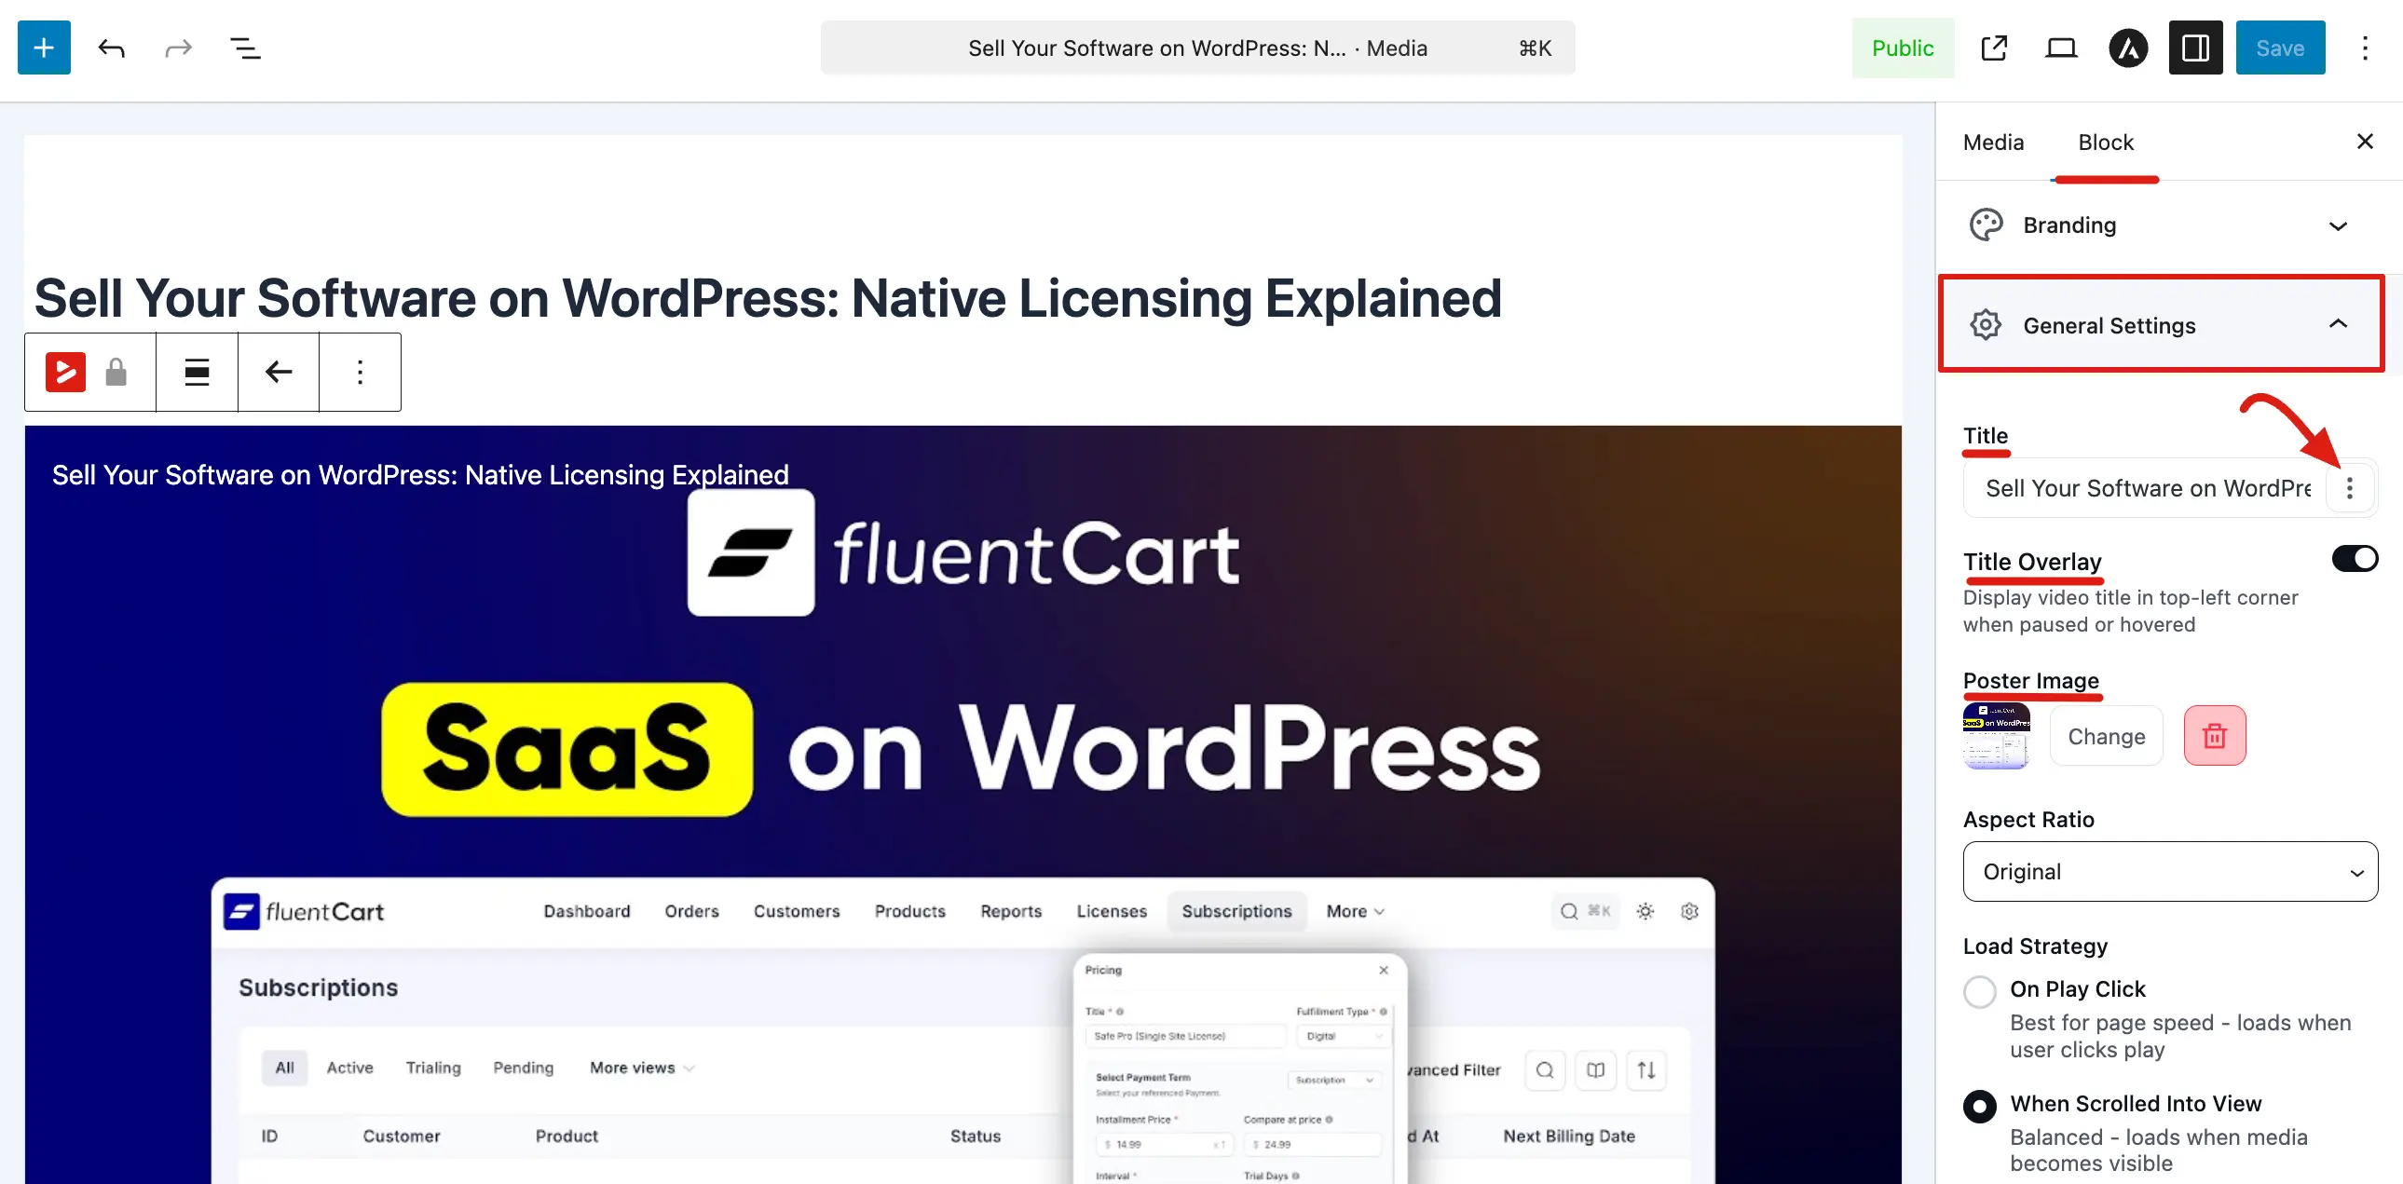Screen dimensions: 2403x1184
Task: Open the Title field options menu
Action: click(2350, 487)
